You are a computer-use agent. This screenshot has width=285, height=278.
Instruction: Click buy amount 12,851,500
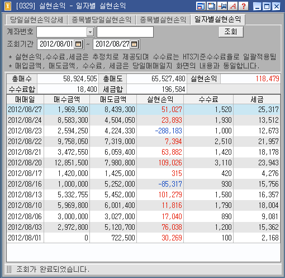(72, 163)
